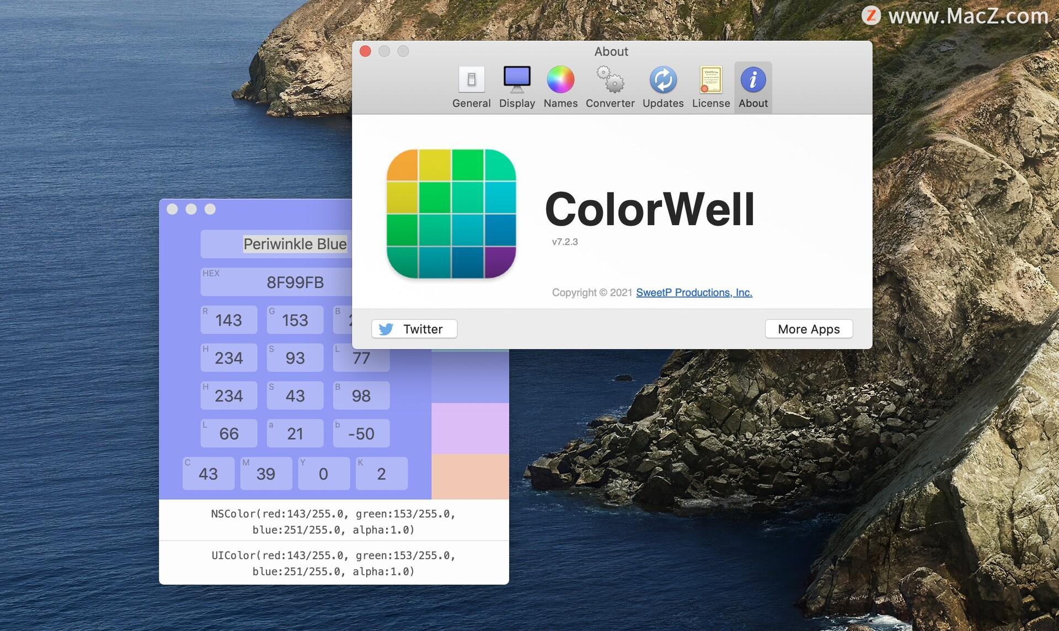Open the General preferences pane

pyautogui.click(x=471, y=88)
